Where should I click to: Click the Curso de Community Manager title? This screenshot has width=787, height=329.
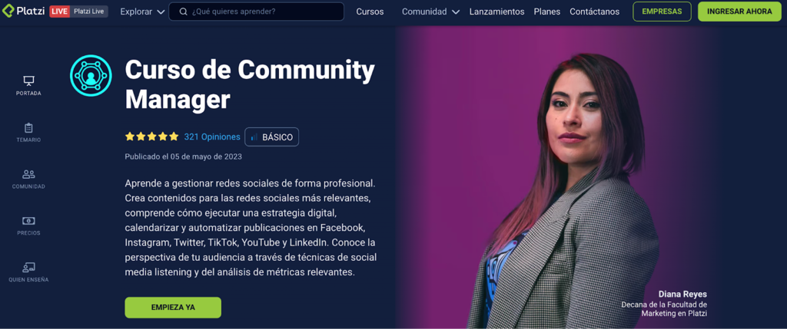click(x=250, y=84)
